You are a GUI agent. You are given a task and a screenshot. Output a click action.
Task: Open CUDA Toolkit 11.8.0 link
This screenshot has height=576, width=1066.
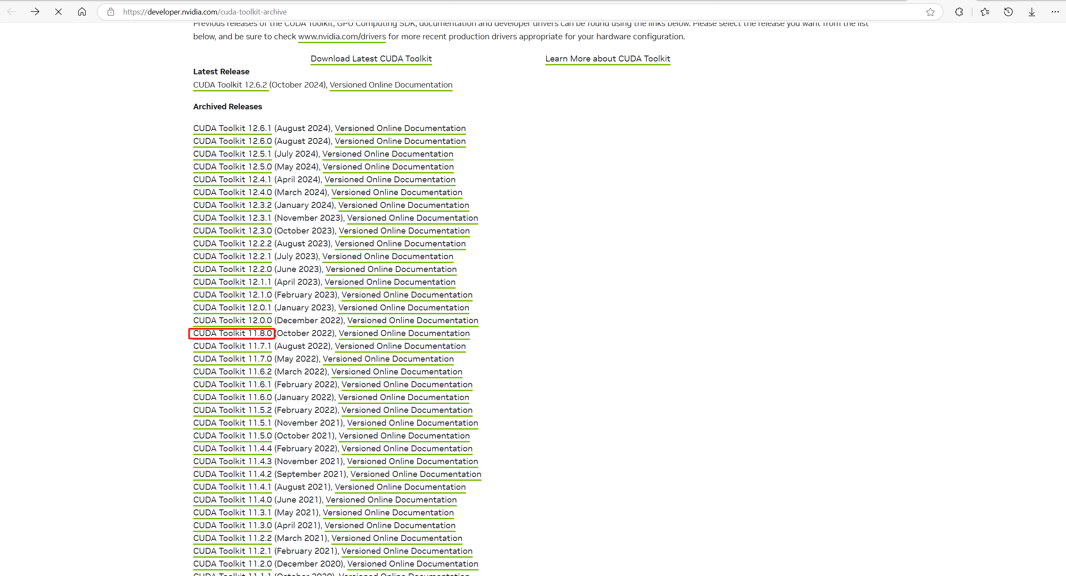(x=232, y=333)
